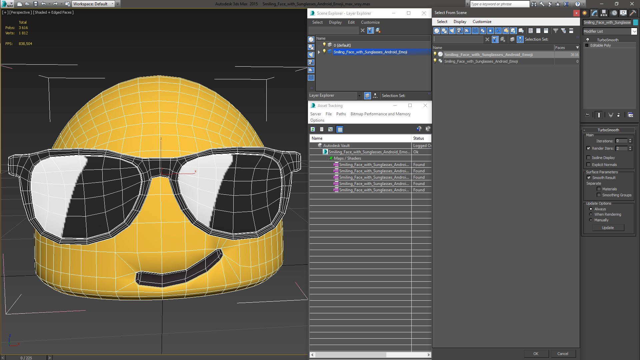Undo the last action in top toolbar
The image size is (640, 360).
pos(43,4)
